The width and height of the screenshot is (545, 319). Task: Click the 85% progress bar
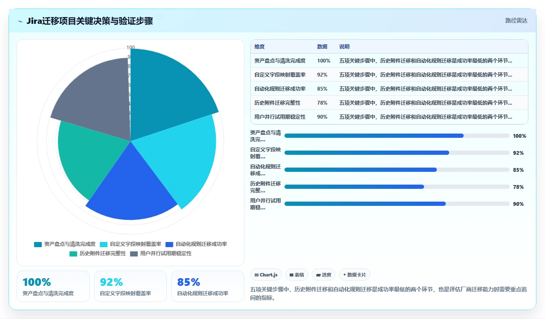[397, 170]
